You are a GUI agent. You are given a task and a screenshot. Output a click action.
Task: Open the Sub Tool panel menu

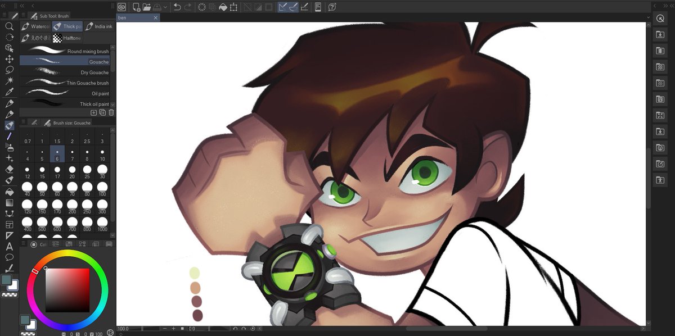tap(23, 16)
